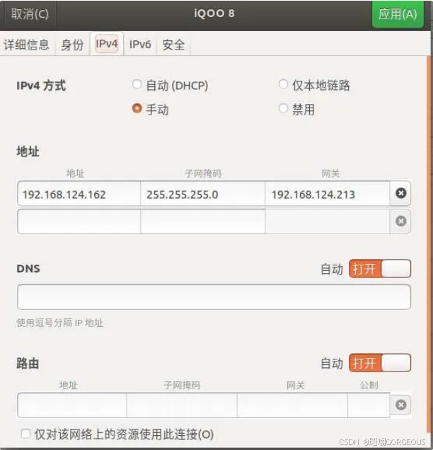The width and height of the screenshot is (433, 450).
Task: Apply settings with 应用(A) button
Action: 398,13
